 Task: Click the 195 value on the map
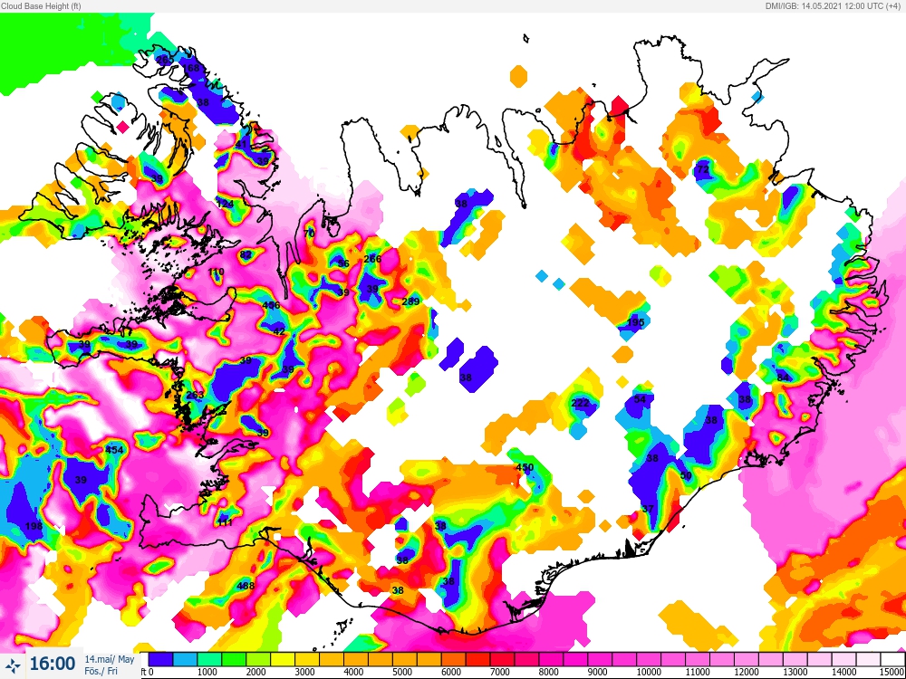636,322
